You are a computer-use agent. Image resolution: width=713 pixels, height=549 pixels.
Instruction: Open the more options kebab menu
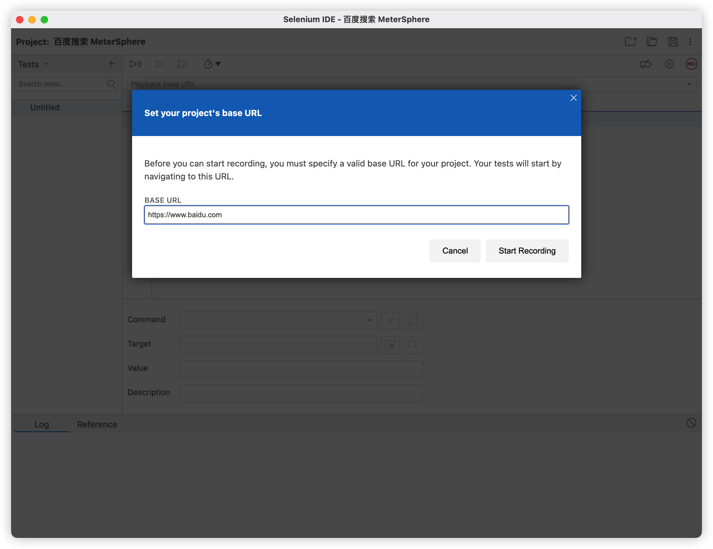(x=691, y=42)
